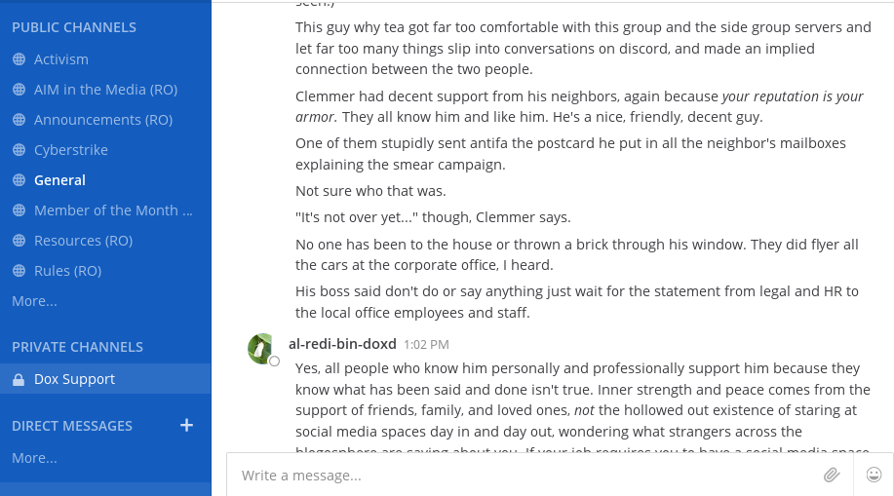Expand More under Direct Messages

[x=34, y=458]
